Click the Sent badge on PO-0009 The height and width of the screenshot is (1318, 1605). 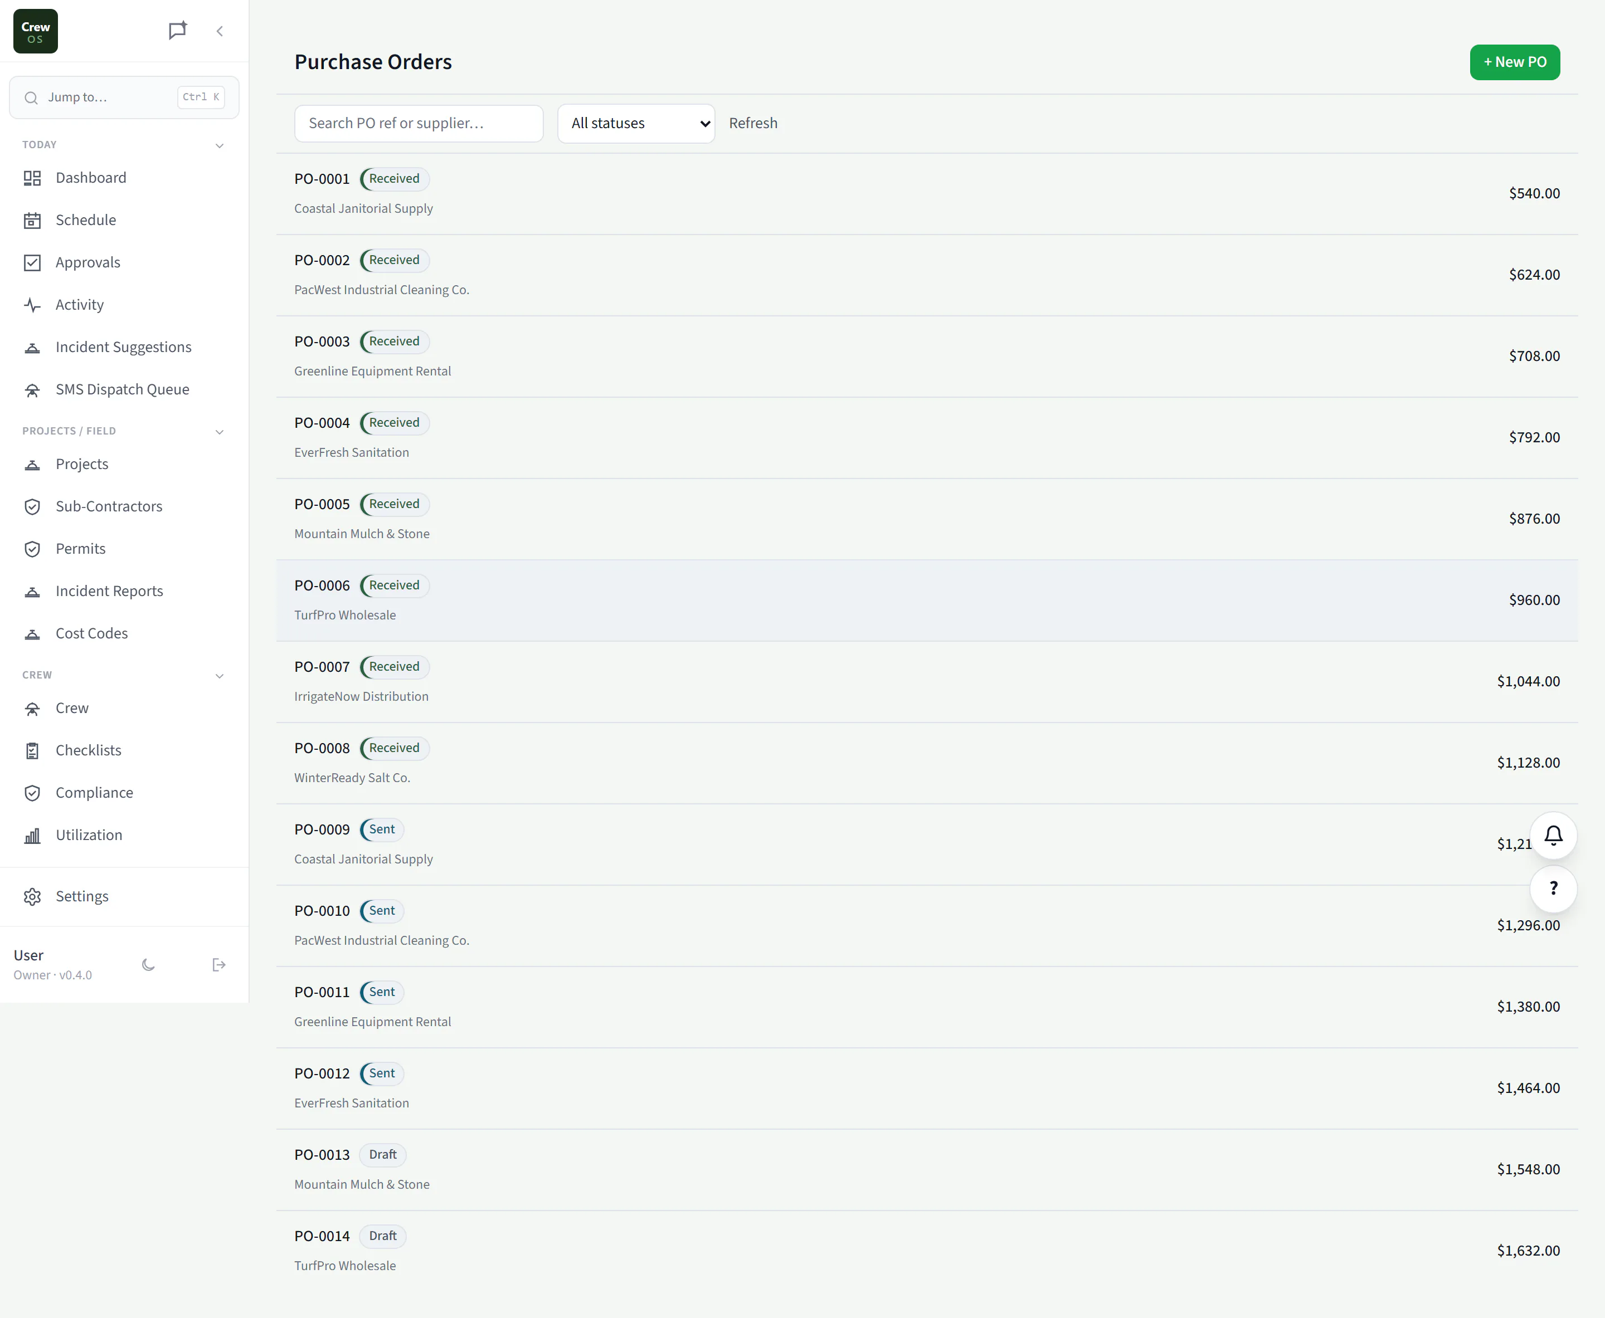[x=382, y=829]
